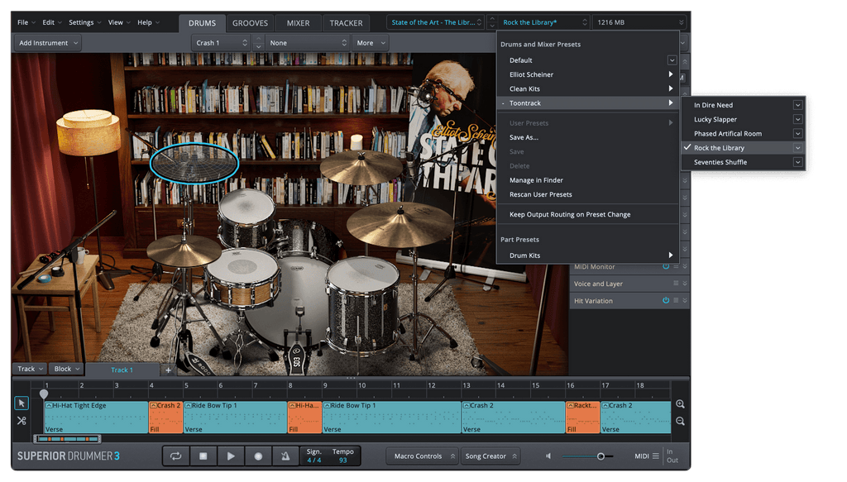
Task: Click the playhead marker at bar 1
Action: 44,394
